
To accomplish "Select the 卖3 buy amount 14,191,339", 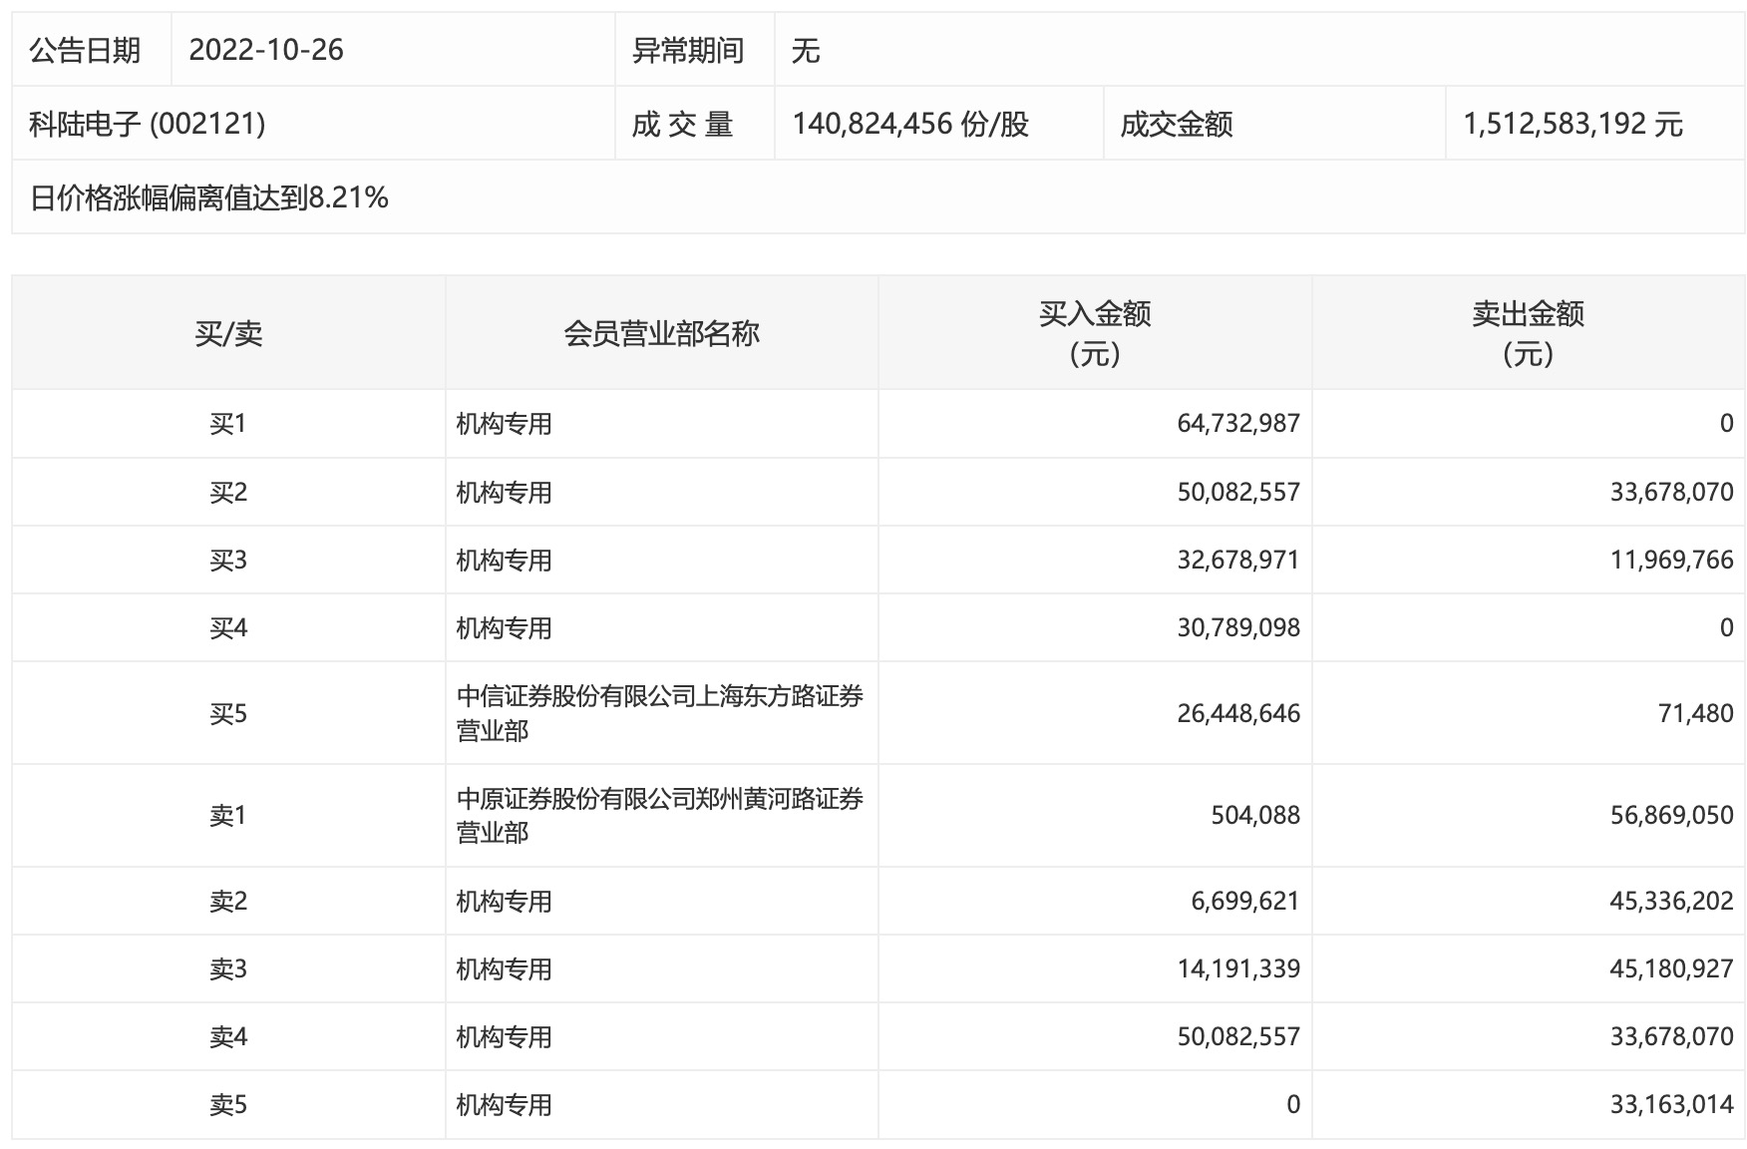I will (x=1238, y=969).
